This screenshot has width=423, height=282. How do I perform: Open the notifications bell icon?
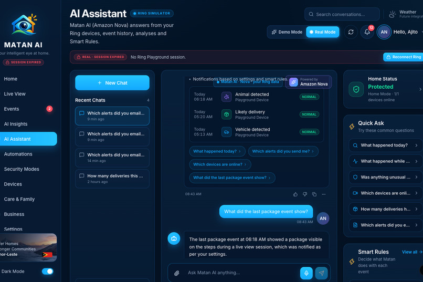pos(367,32)
